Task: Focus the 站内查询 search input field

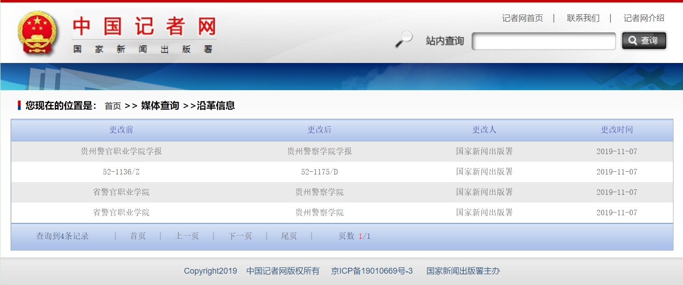Action: click(x=544, y=41)
